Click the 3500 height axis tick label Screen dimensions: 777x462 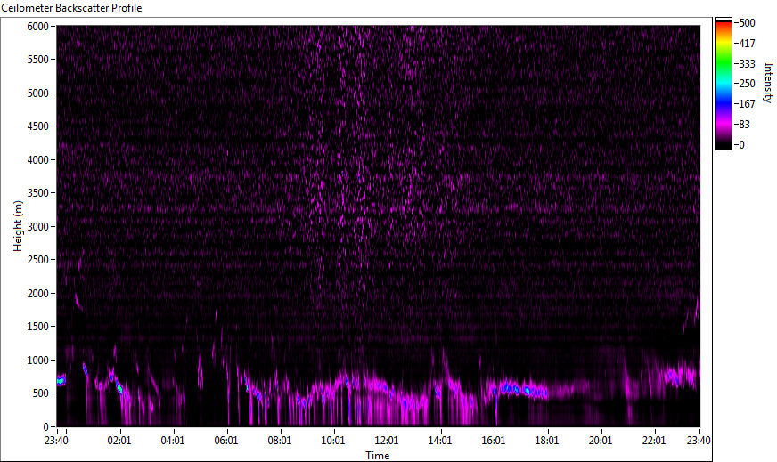tap(37, 193)
